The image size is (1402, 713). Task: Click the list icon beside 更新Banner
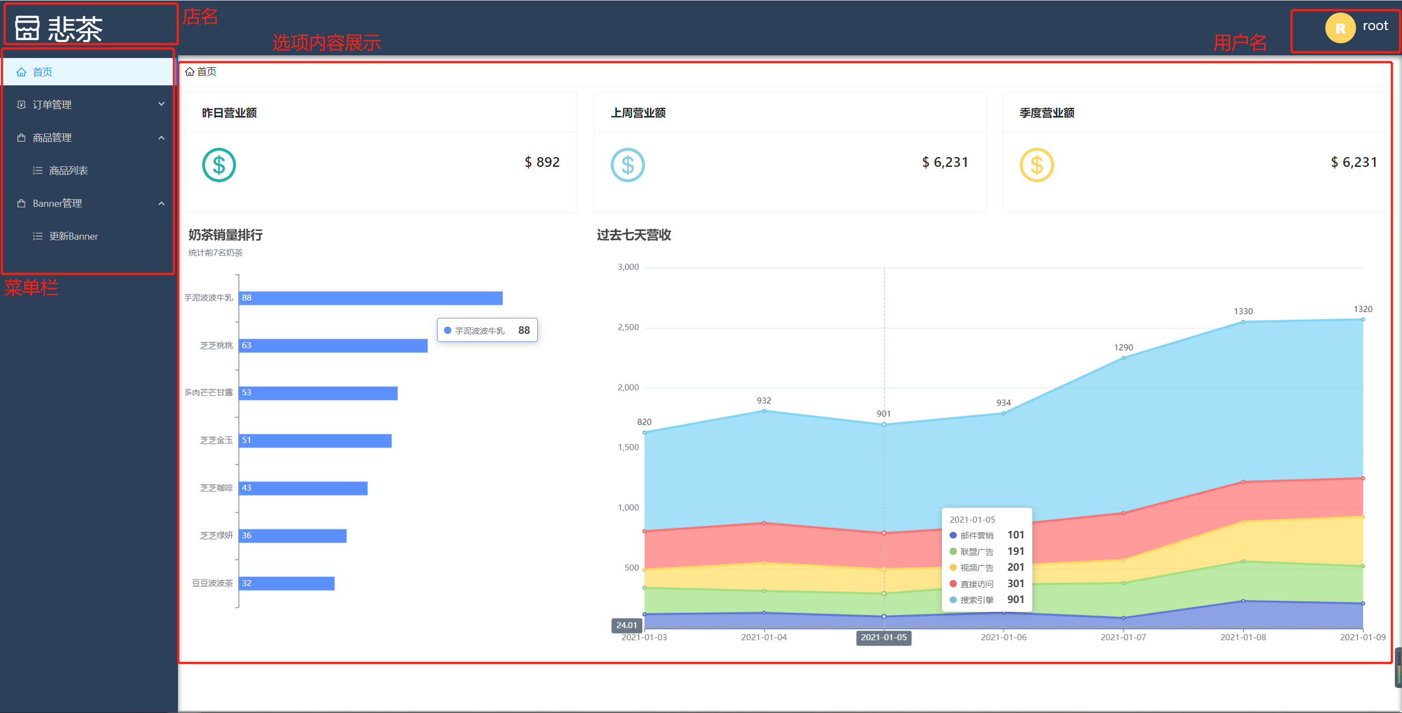[x=38, y=236]
